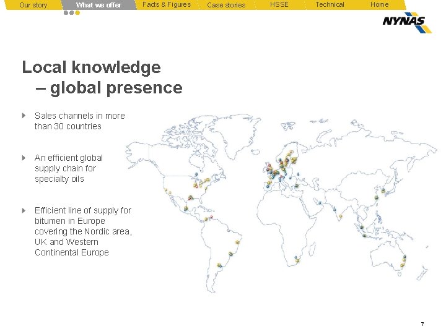Click the slide title Local knowledge

[x=91, y=67]
